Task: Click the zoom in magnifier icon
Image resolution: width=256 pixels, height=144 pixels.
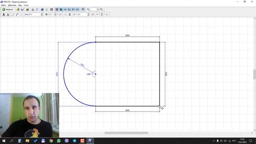Action: 101,10
